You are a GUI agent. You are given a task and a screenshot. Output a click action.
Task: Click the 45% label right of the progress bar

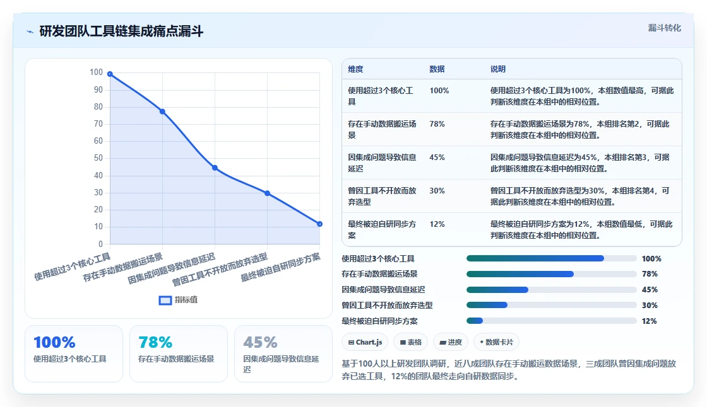tap(650, 289)
